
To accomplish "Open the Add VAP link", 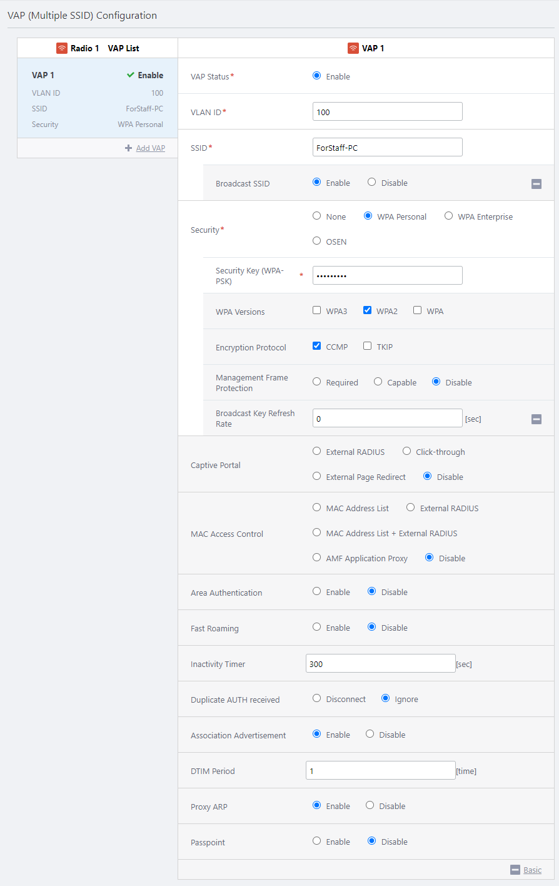I will (151, 148).
